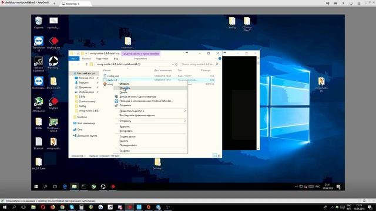Open the Recycle Bin (Корзина) desktop icon
This screenshot has width=376, height=211.
coord(39,22)
